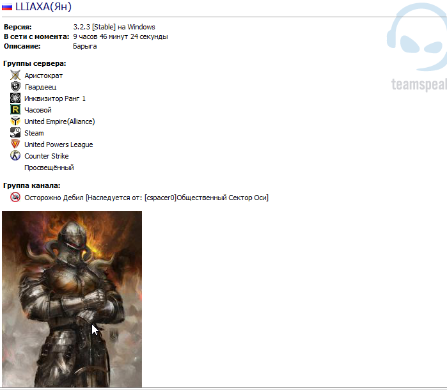Click the Группы сервера heading
The image size is (447, 390).
35,63
